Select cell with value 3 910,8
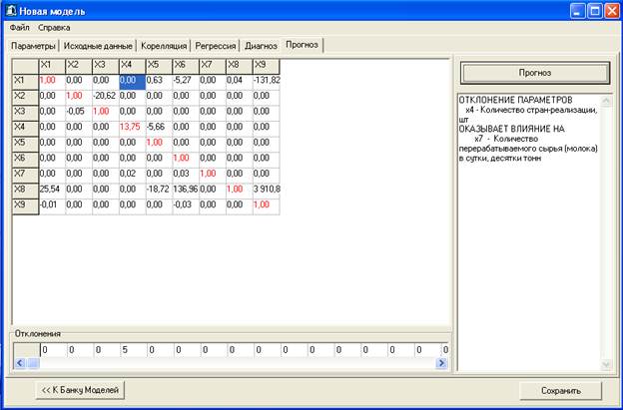This screenshot has width=623, height=410. (x=267, y=191)
